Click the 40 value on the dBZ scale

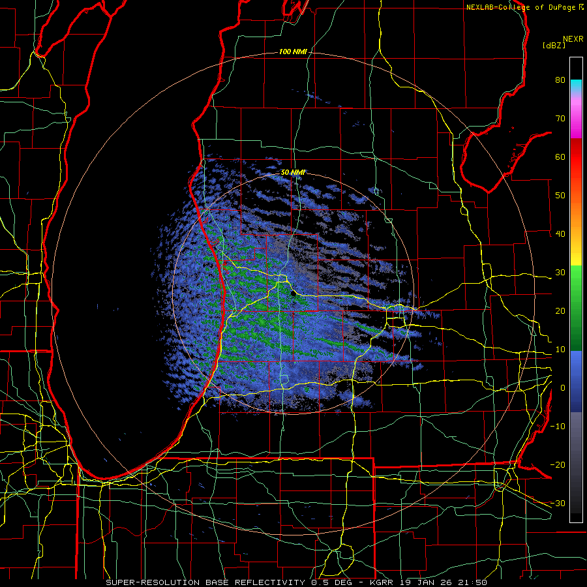pos(560,234)
